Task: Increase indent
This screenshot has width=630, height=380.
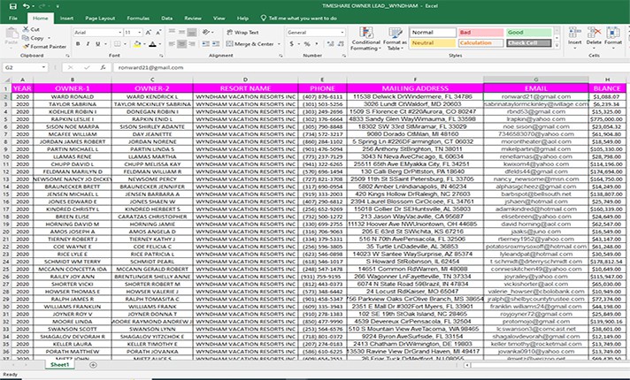Action: tap(216, 43)
